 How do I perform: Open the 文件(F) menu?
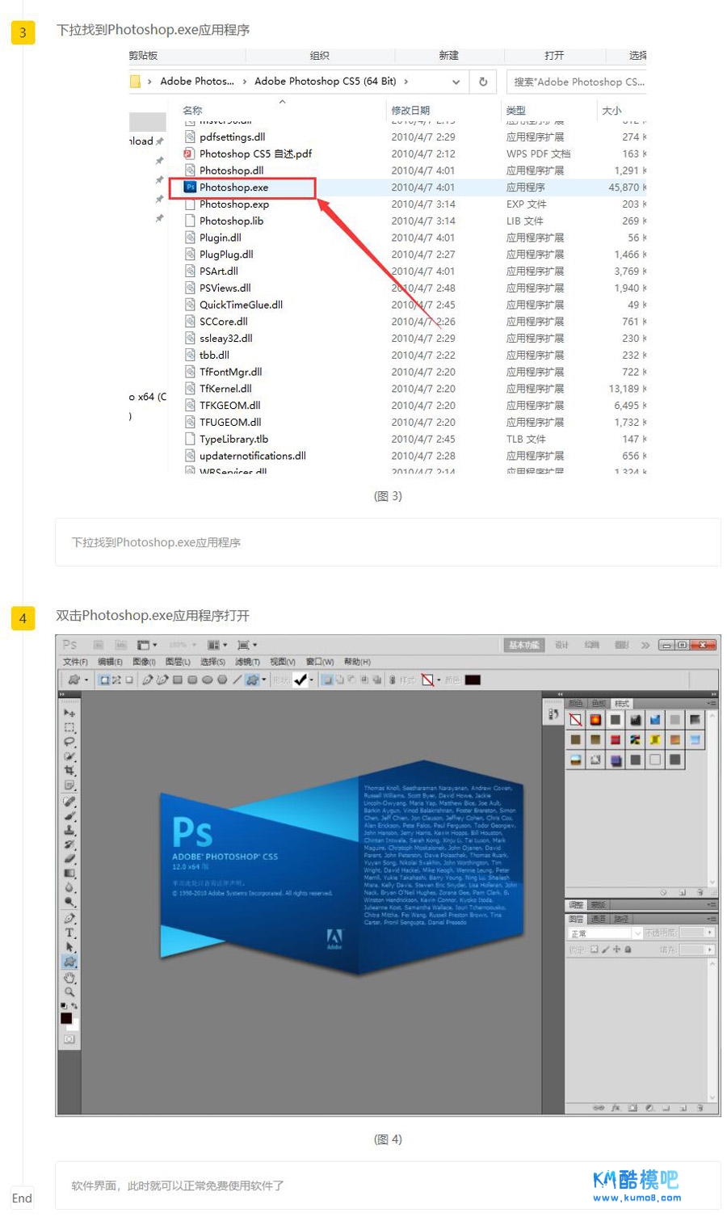point(75,662)
